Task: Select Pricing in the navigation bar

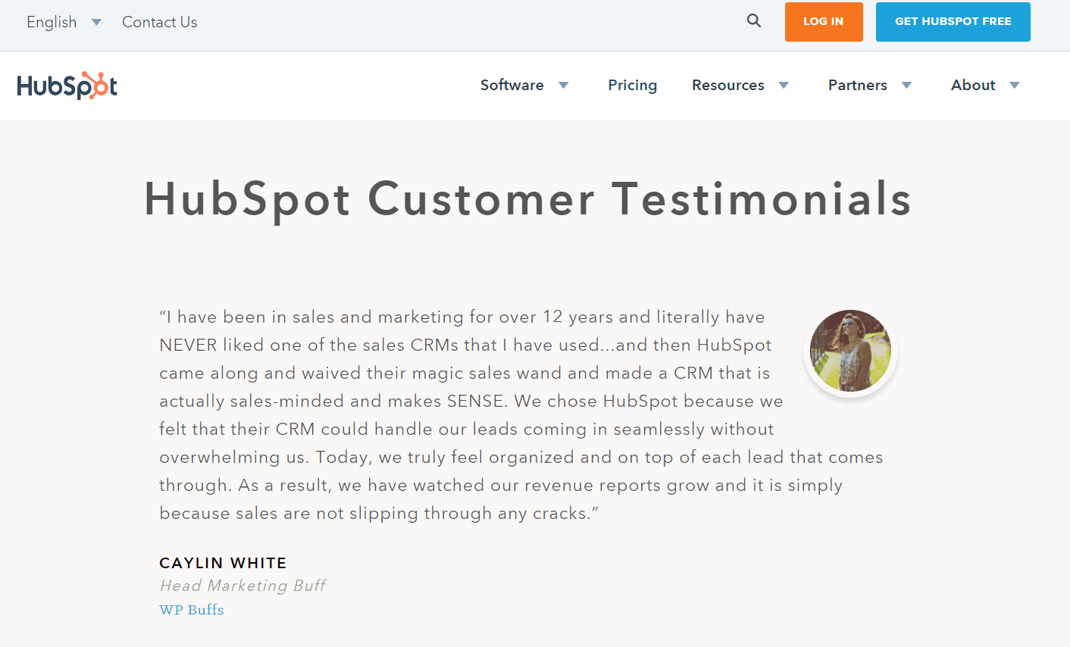Action: 632,85
